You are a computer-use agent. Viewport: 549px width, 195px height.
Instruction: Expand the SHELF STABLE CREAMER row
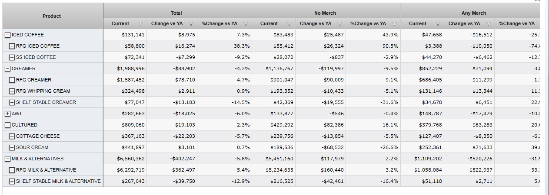pos(12,103)
